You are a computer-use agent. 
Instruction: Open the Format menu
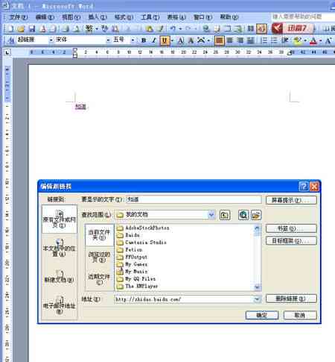point(124,17)
